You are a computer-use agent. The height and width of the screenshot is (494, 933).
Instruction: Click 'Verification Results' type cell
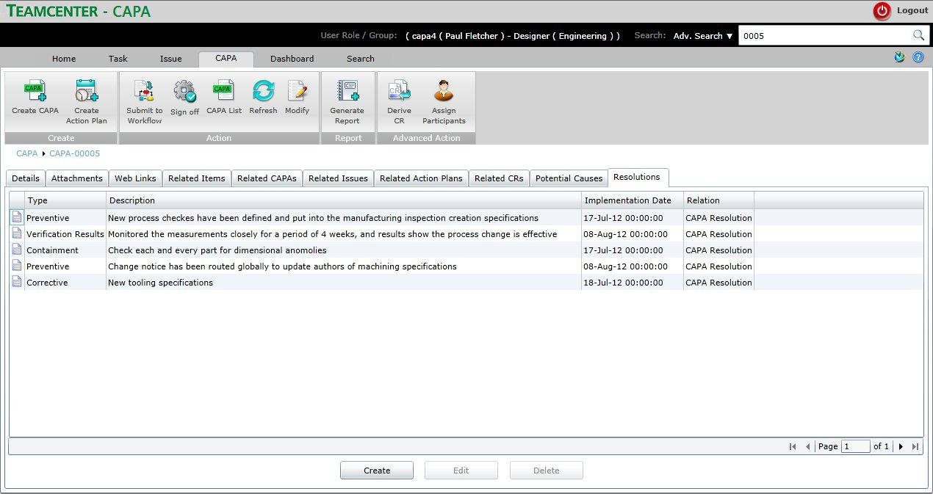(65, 234)
